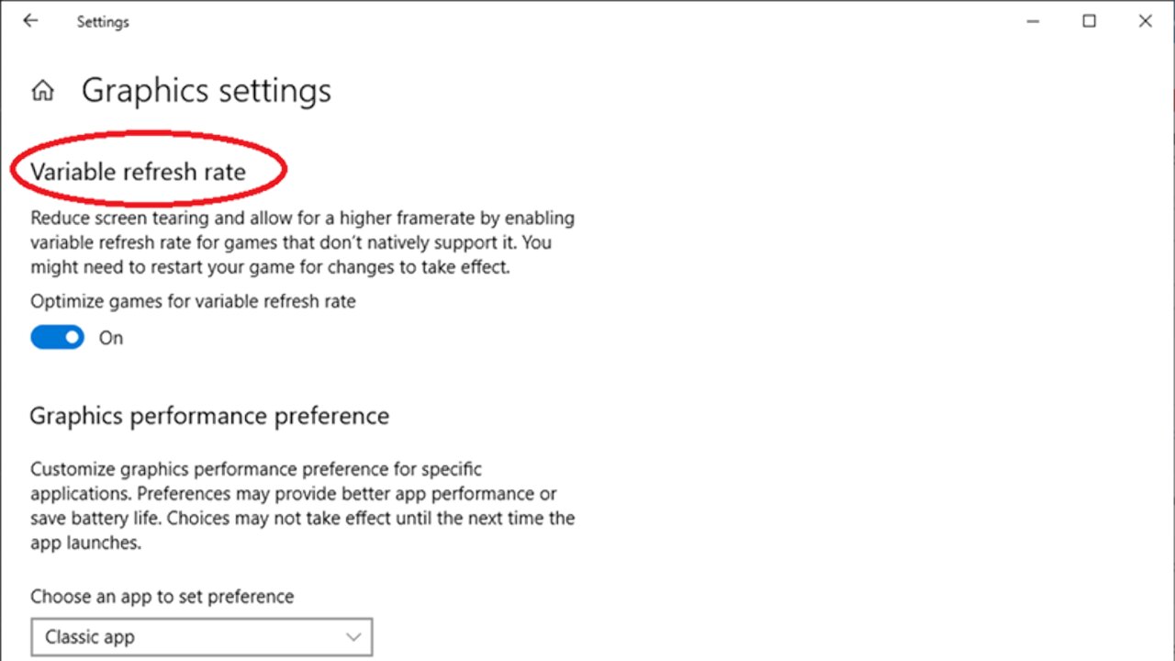Click the variable refresh rate description text
1175x661 pixels.
point(303,242)
